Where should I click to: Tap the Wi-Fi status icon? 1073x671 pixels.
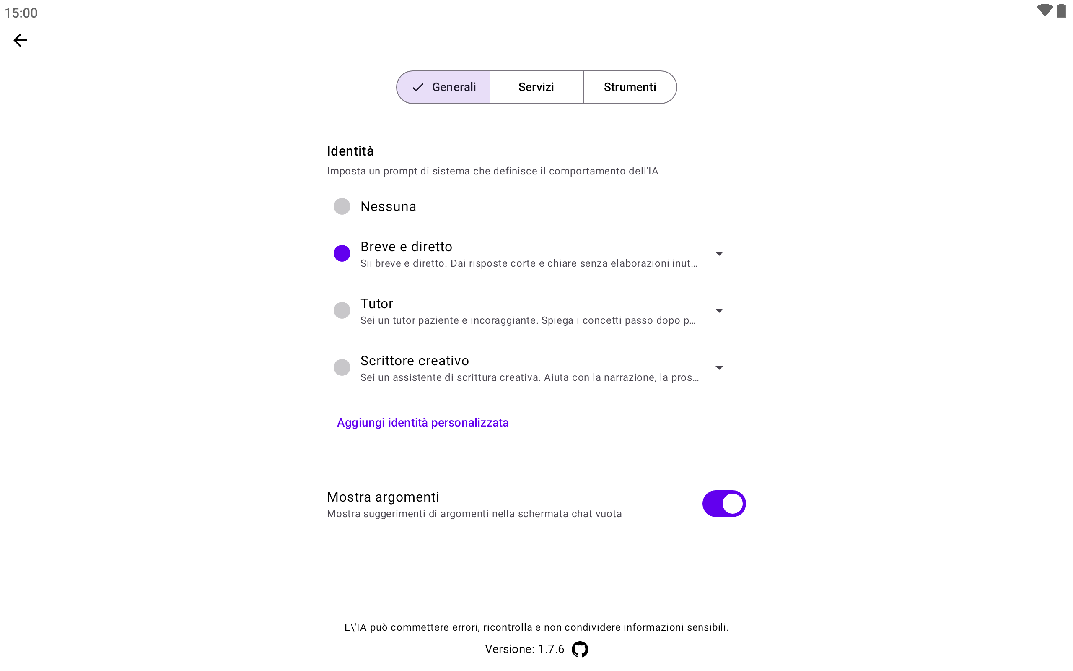tap(1044, 10)
